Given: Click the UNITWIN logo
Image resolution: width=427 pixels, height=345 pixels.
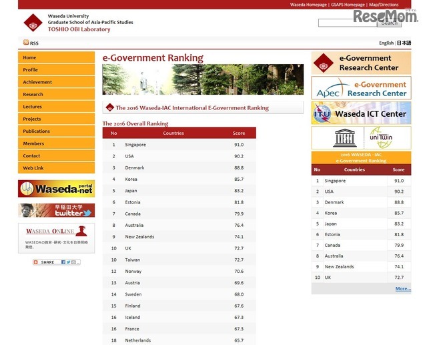Looking at the screenshot, I should click(381, 137).
